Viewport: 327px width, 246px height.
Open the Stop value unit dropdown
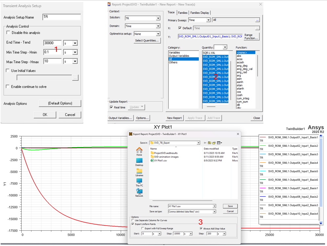point(191,234)
